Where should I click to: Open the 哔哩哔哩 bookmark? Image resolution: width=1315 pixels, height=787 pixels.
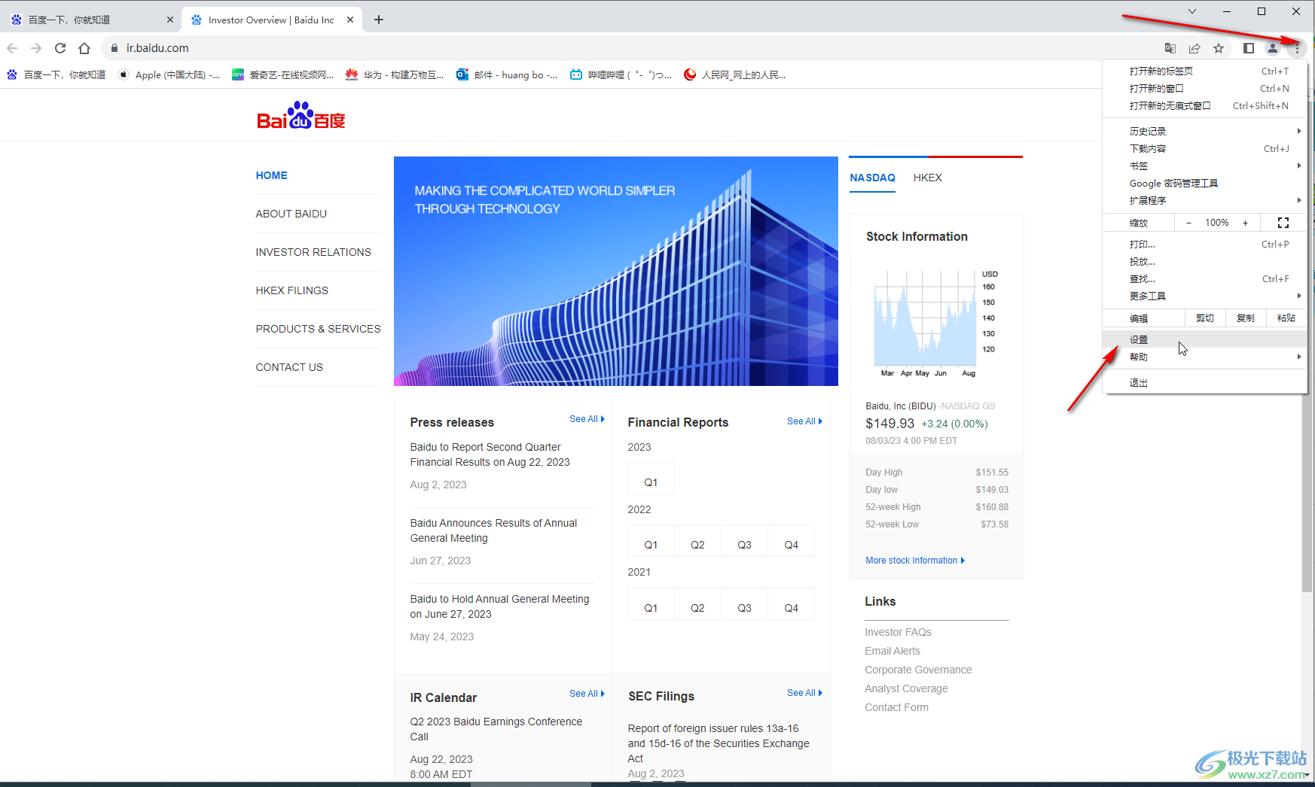click(x=621, y=74)
